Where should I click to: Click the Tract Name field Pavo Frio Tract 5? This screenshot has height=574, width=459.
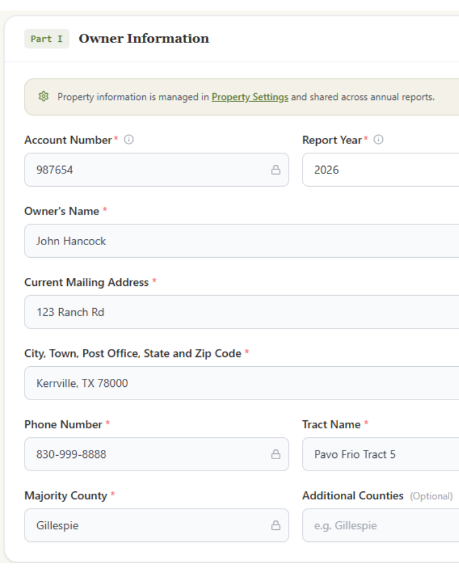pyautogui.click(x=380, y=454)
